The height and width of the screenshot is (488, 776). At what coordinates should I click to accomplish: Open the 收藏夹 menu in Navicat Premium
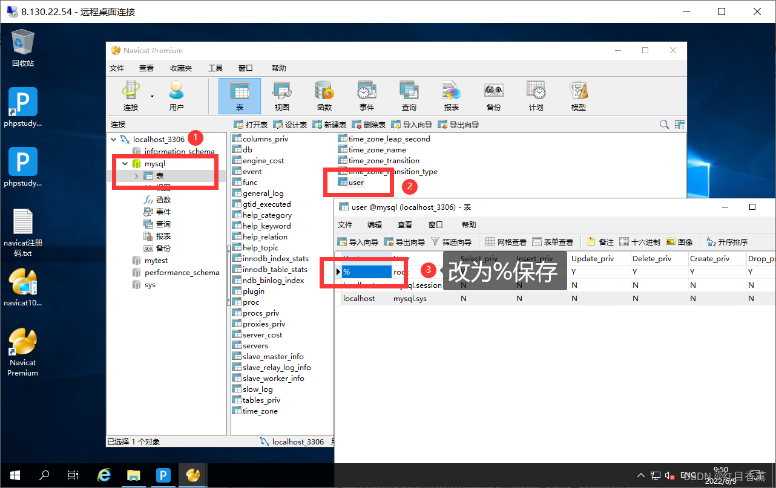click(x=181, y=68)
